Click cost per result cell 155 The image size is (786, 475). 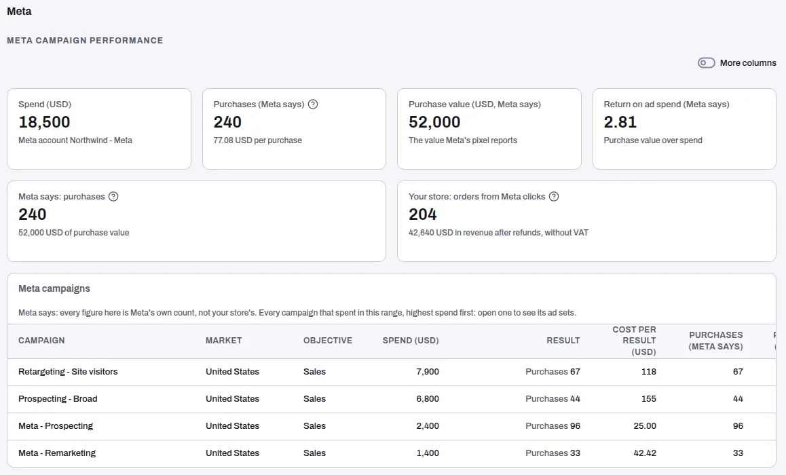tap(649, 399)
